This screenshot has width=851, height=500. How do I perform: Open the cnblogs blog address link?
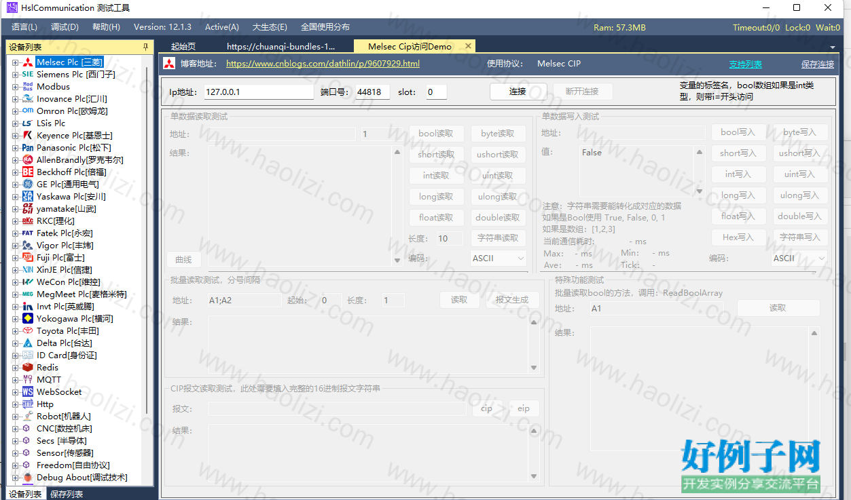coord(323,64)
